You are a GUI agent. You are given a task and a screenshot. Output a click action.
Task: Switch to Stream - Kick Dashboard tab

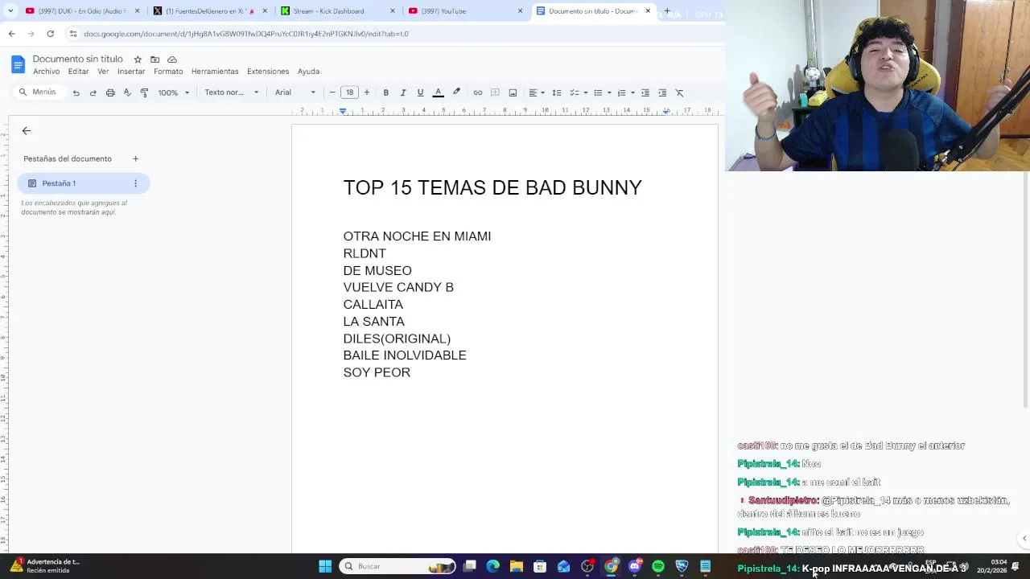click(338, 11)
